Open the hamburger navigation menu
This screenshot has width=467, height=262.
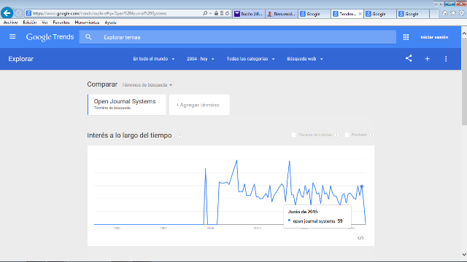[12, 37]
